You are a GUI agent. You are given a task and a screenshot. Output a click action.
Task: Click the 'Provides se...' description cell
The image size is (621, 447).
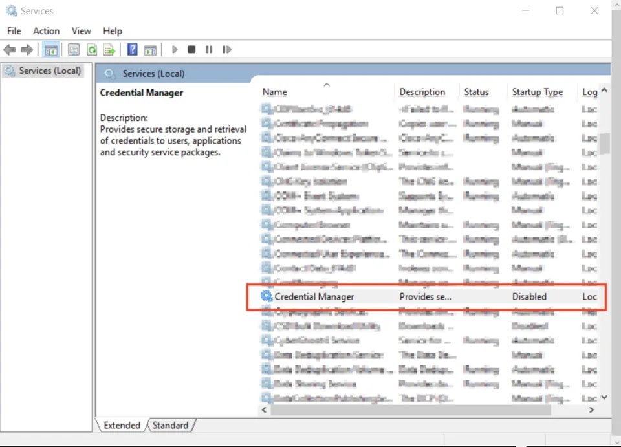coord(426,296)
